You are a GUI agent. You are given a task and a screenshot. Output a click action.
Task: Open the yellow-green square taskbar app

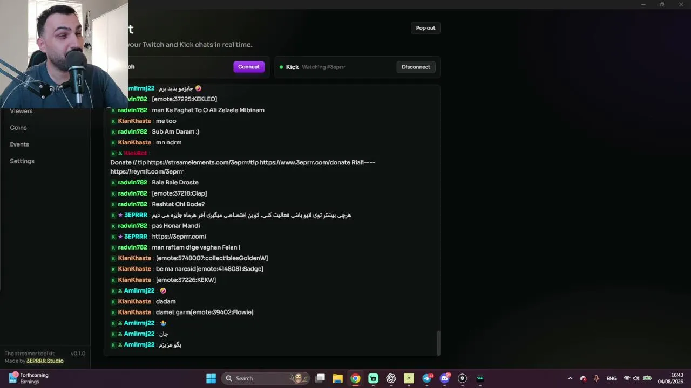point(409,378)
